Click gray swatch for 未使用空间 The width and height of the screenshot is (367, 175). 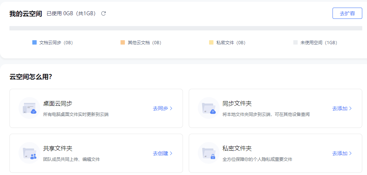tap(295, 42)
